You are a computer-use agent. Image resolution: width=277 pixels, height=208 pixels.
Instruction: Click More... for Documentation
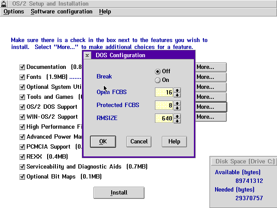pyautogui.click(x=211, y=67)
